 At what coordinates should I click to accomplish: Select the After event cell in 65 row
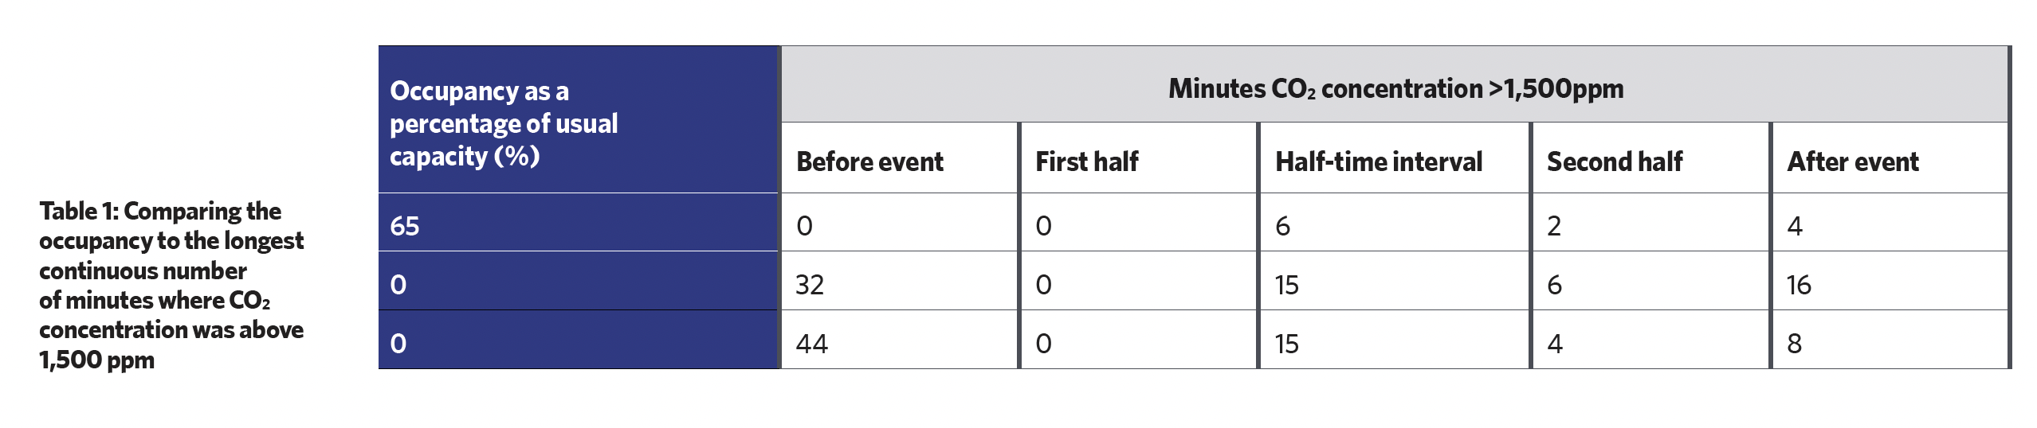(1890, 223)
